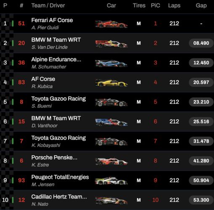Image resolution: width=214 pixels, height=210 pixels.
Task: Click the Peugeot #93 car thumbnail
Action: pos(111,181)
